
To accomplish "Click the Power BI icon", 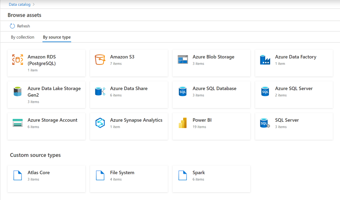I will pos(182,123).
